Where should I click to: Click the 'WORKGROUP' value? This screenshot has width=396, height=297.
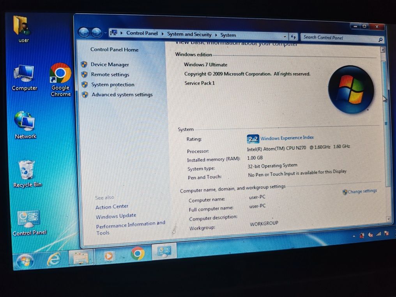(x=264, y=223)
